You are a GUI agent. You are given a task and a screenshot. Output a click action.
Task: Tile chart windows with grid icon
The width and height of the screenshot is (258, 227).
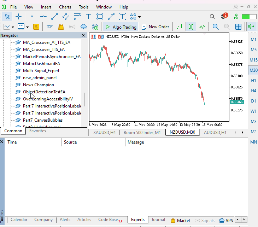pos(238,27)
